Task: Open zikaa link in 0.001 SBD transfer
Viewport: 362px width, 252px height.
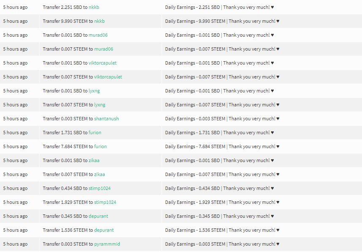Action: [x=94, y=160]
